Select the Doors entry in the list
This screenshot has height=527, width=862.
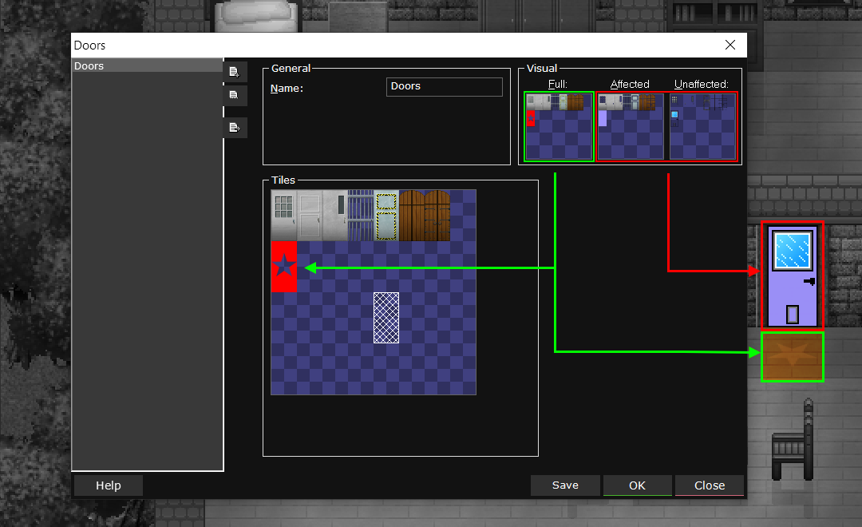tap(147, 65)
